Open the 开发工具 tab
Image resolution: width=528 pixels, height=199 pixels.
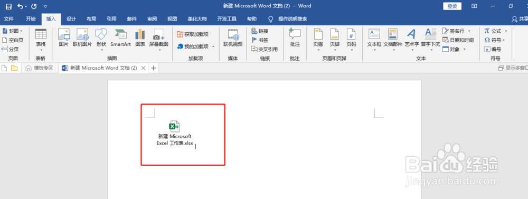[227, 19]
